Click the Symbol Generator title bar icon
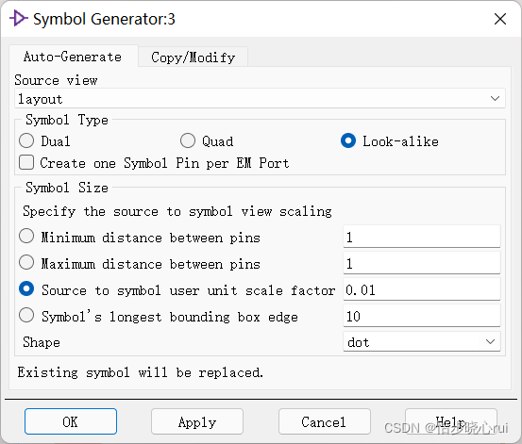The image size is (522, 444). click(18, 18)
